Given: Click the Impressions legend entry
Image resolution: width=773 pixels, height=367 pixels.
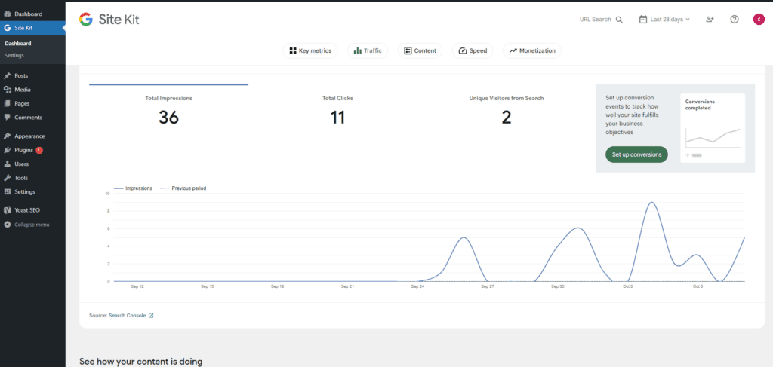Looking at the screenshot, I should [x=133, y=188].
